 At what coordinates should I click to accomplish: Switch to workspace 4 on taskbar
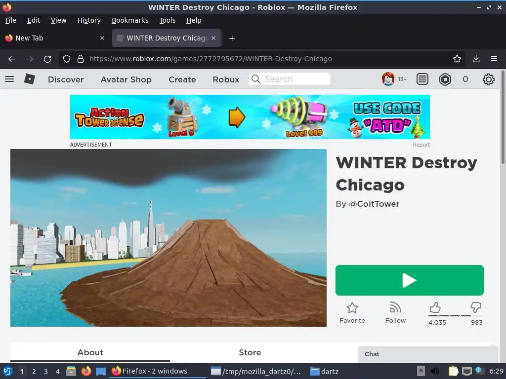pyautogui.click(x=58, y=372)
